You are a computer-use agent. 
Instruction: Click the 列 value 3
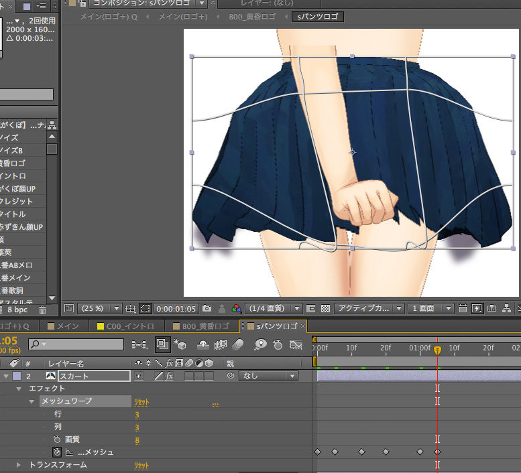tap(137, 427)
